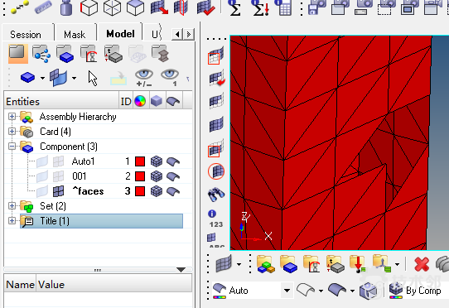Open dropdown arrow next to blue component icon
449x308 pixels.
coord(42,78)
